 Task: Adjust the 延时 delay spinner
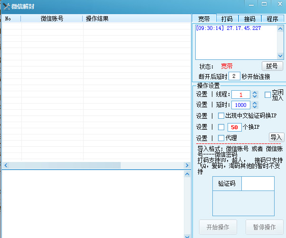click(x=255, y=105)
